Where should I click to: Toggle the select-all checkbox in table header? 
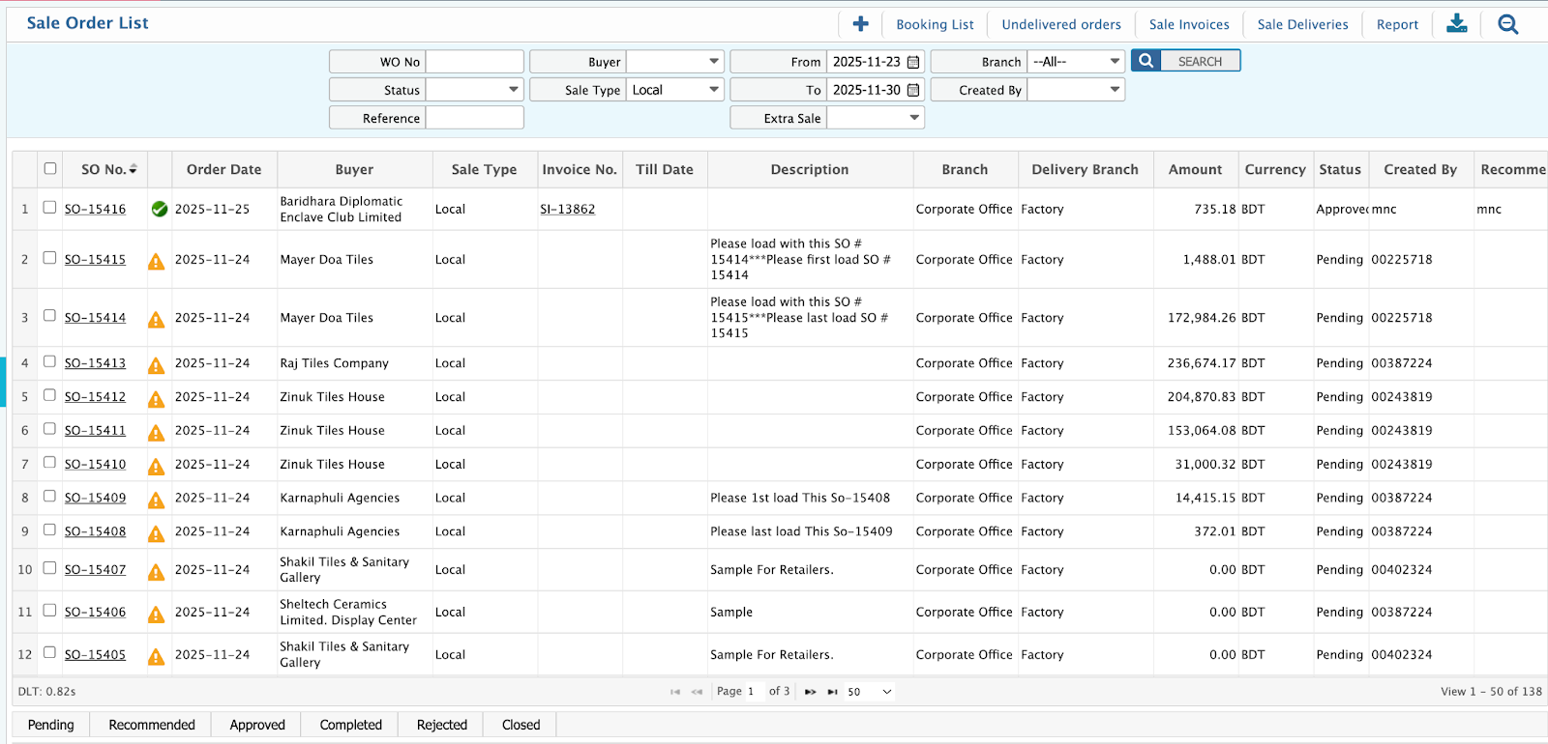pyautogui.click(x=50, y=168)
